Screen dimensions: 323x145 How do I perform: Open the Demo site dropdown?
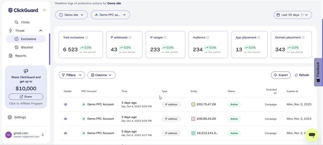point(71,15)
